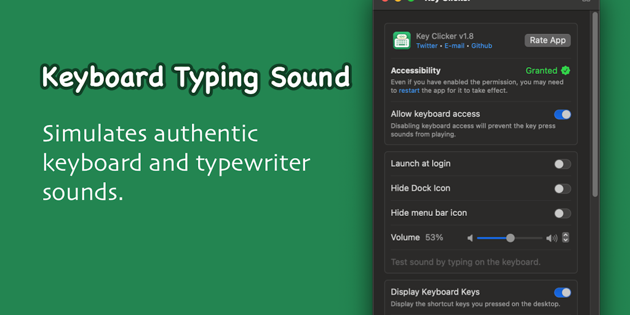Click the low volume speaker icon
Screen dimensions: 630x315
coord(470,238)
